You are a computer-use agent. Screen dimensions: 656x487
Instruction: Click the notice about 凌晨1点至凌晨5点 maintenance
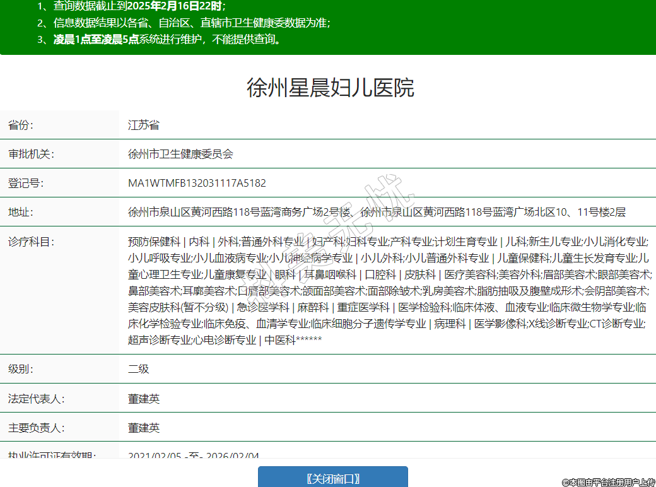pyautogui.click(x=167, y=39)
